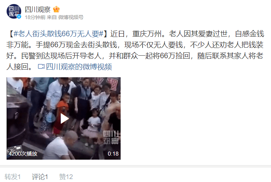Open hashtag #老人街头散钱66万无人要#
271x182 pixels.
click(x=59, y=34)
